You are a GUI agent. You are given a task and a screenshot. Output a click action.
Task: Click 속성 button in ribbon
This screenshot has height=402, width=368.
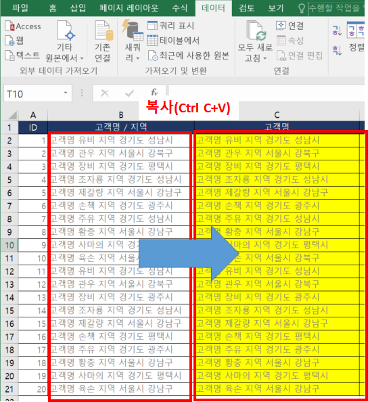290,41
